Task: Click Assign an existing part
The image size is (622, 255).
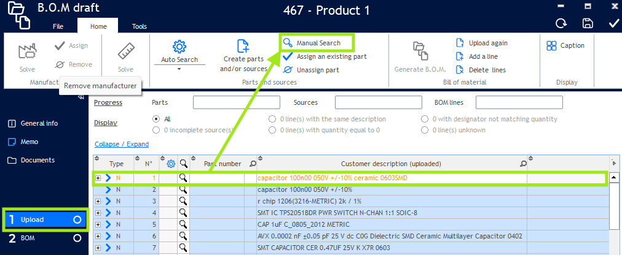Action: [x=331, y=56]
